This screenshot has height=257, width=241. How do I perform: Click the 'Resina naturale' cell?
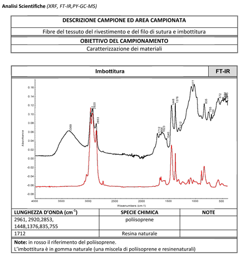(140, 234)
